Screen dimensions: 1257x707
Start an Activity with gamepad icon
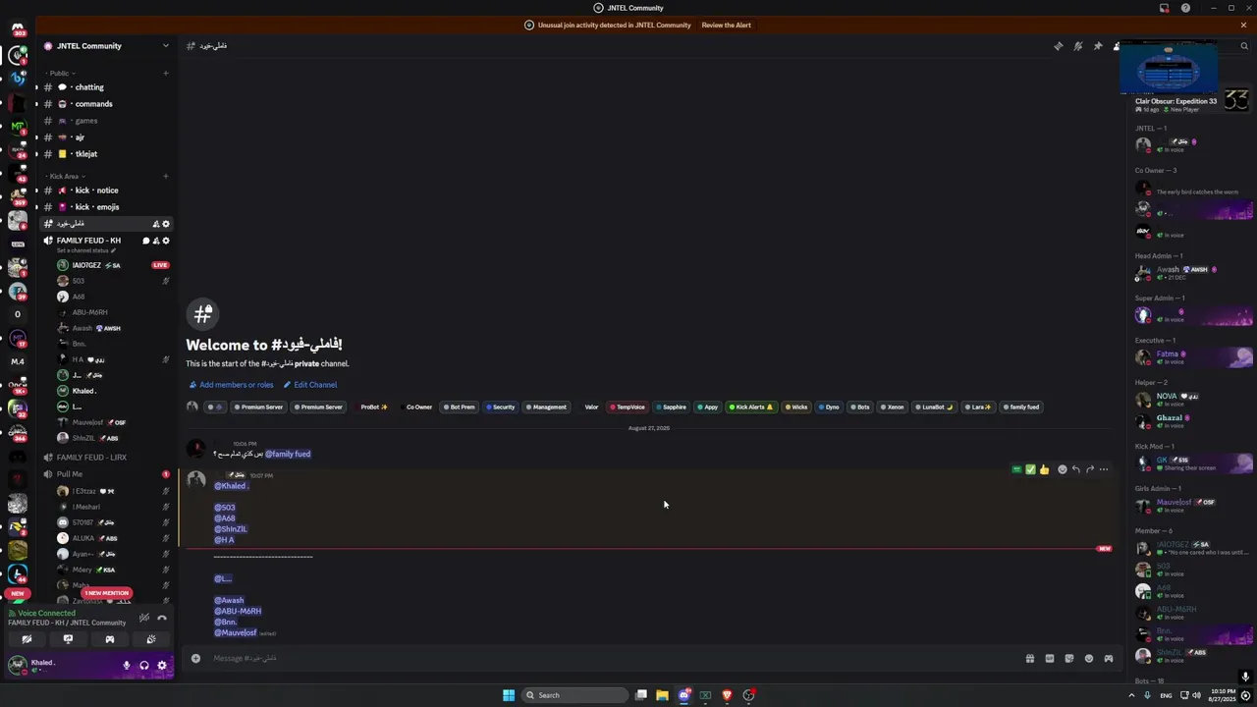tap(109, 639)
